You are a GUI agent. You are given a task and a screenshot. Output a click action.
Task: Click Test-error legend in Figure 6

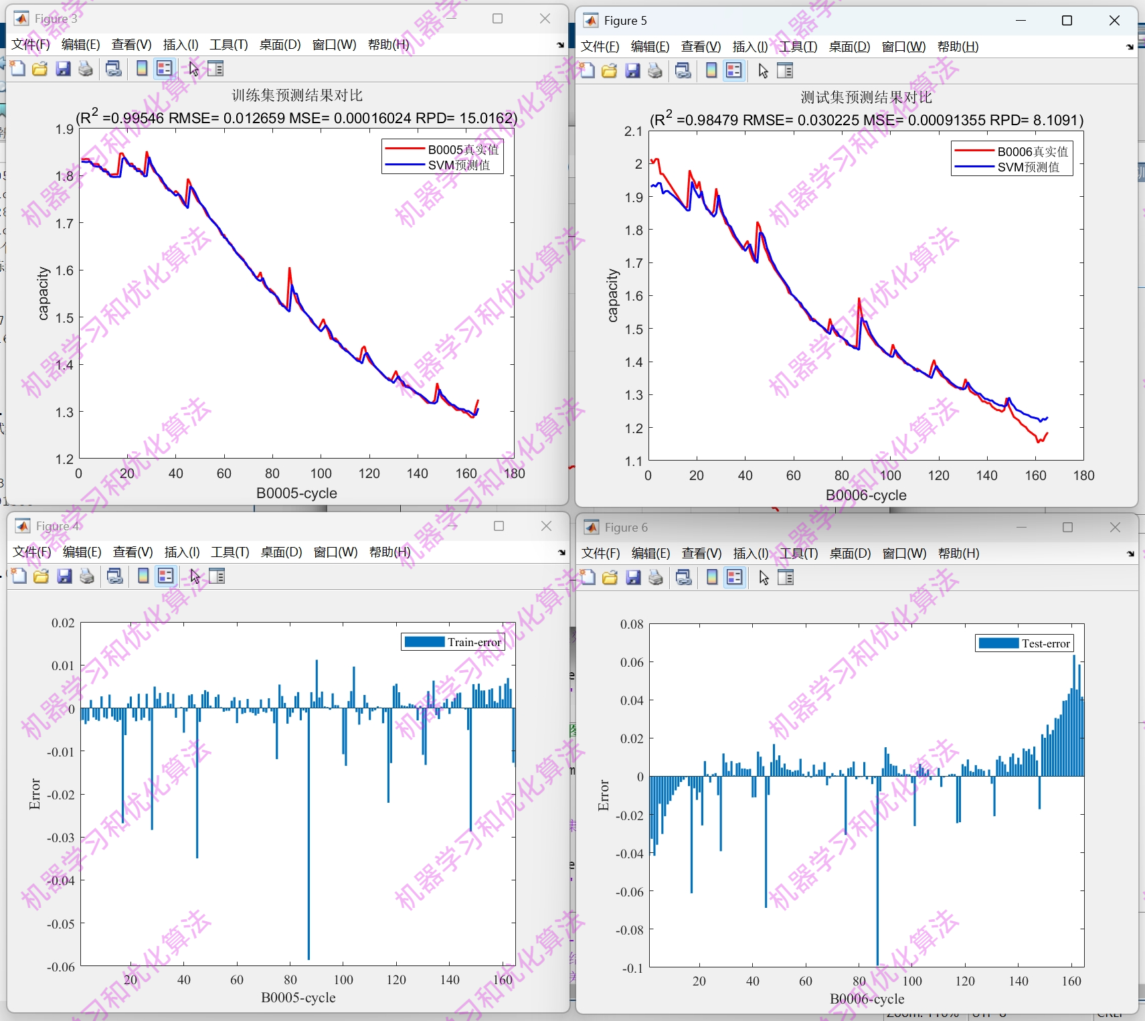pyautogui.click(x=1025, y=643)
